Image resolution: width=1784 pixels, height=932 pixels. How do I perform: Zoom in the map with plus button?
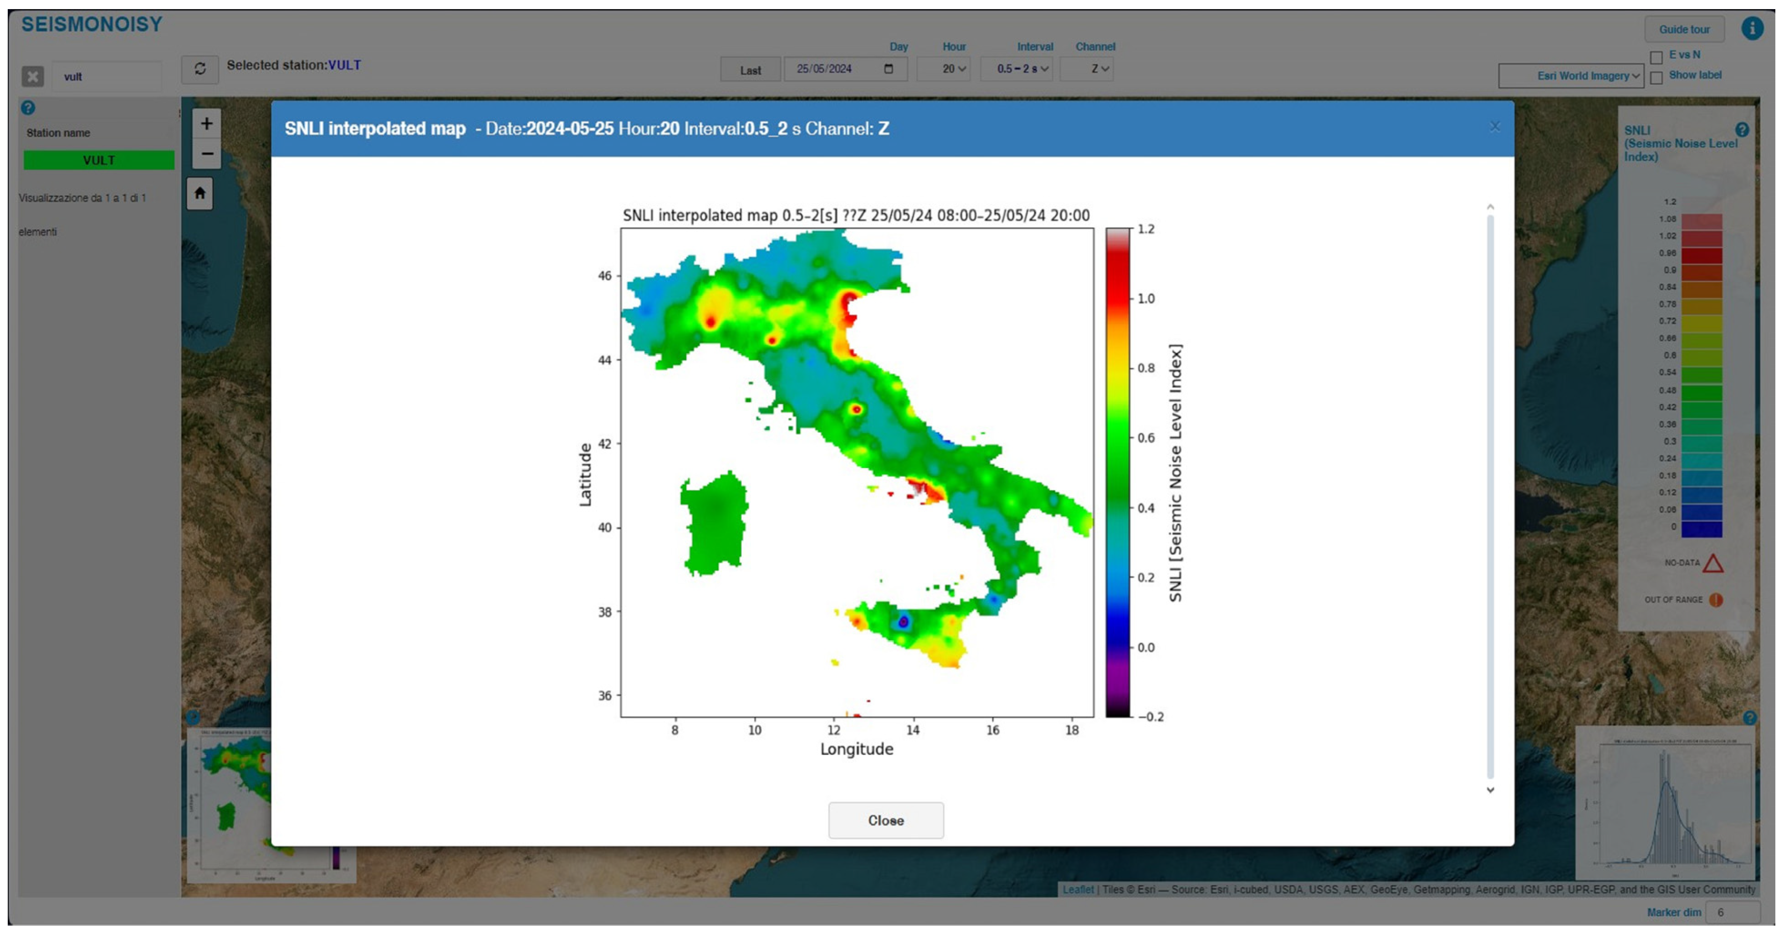click(x=206, y=124)
